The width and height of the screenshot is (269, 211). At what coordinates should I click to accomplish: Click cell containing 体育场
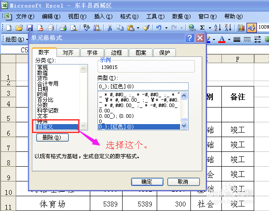pyautogui.click(x=53, y=204)
